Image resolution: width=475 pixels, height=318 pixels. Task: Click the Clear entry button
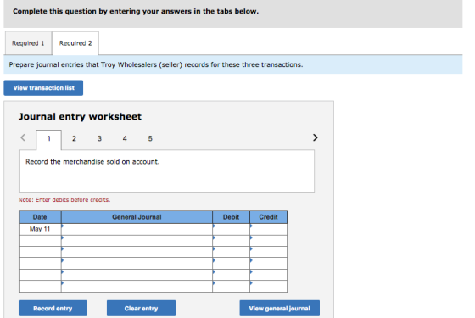(141, 309)
